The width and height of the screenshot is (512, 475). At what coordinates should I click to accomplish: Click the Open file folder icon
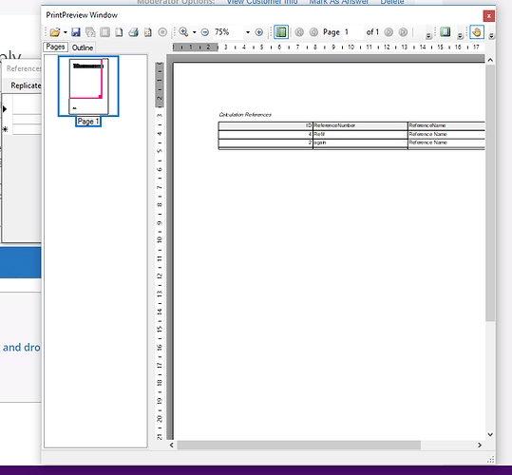coord(55,32)
